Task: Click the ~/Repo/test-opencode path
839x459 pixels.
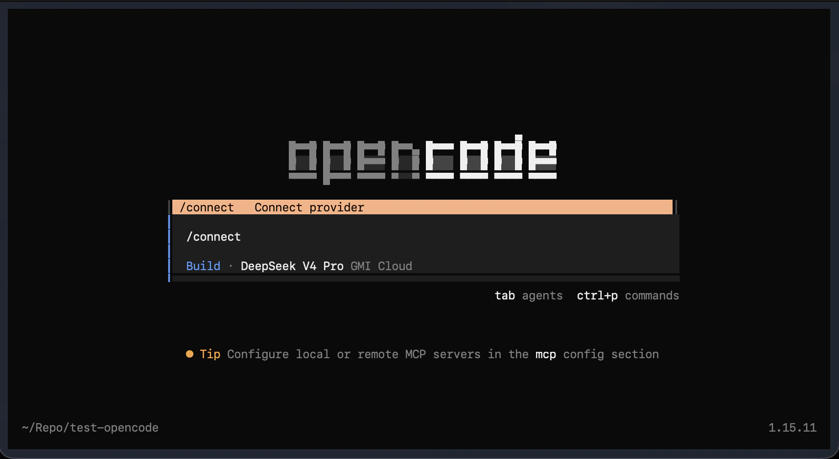Action: coord(90,428)
